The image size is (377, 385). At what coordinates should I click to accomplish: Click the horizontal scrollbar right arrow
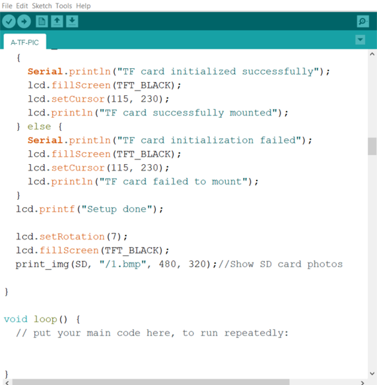[362, 382]
